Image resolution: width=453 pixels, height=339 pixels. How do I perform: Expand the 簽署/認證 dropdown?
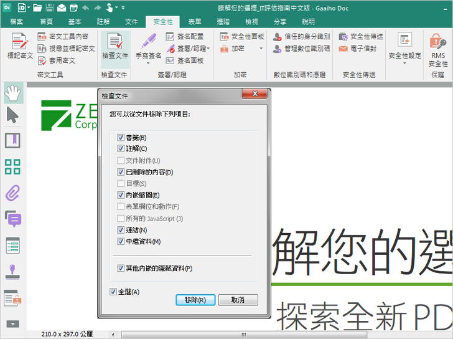[208, 49]
